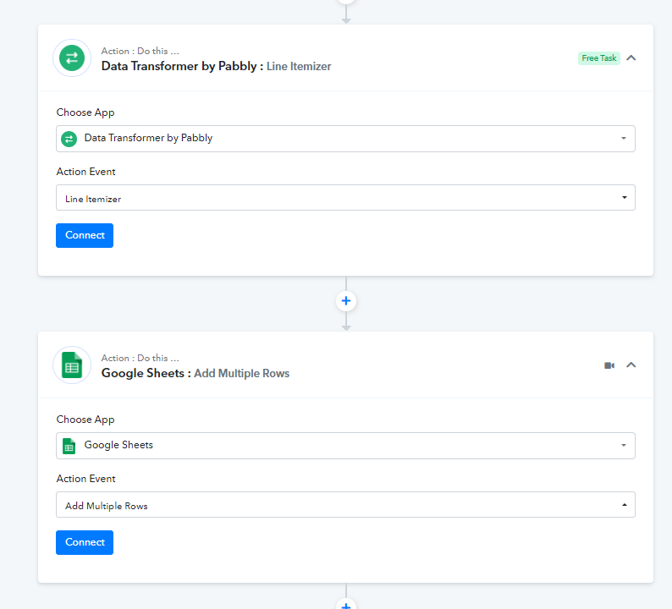Click Connect under Line Itemizer

click(85, 235)
